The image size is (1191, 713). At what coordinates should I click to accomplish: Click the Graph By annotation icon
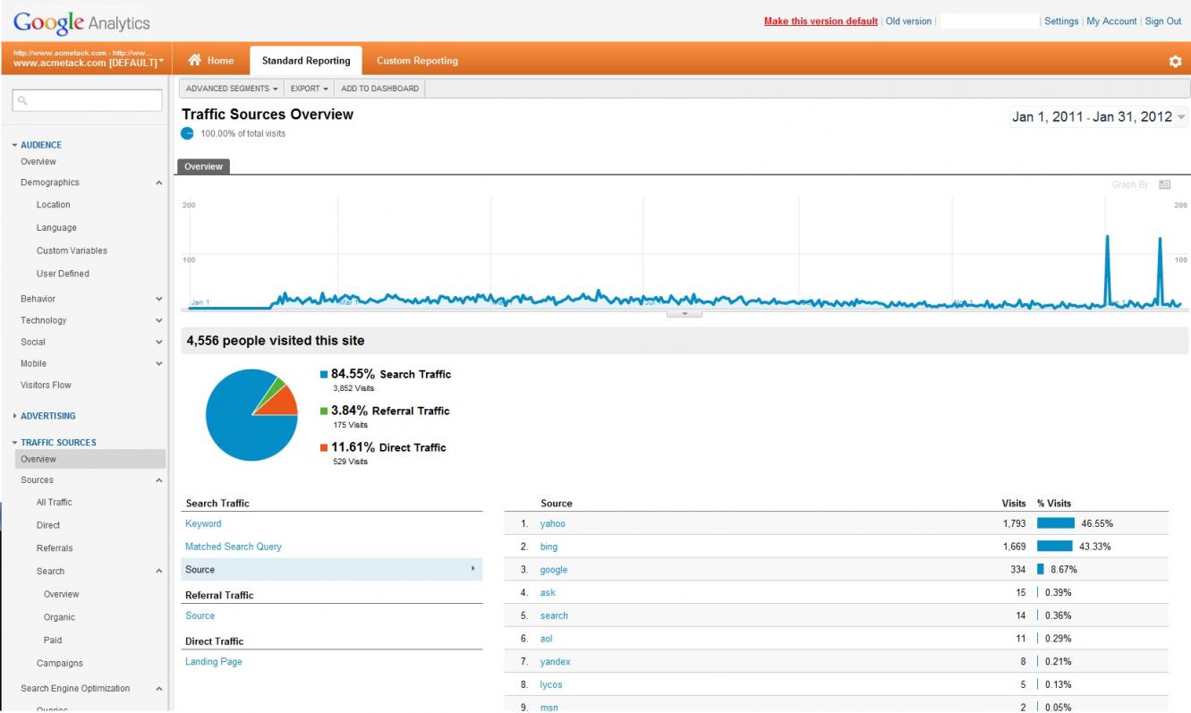[x=1165, y=184]
